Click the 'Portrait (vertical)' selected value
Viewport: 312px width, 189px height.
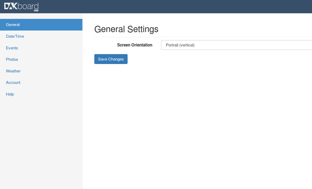tap(180, 45)
